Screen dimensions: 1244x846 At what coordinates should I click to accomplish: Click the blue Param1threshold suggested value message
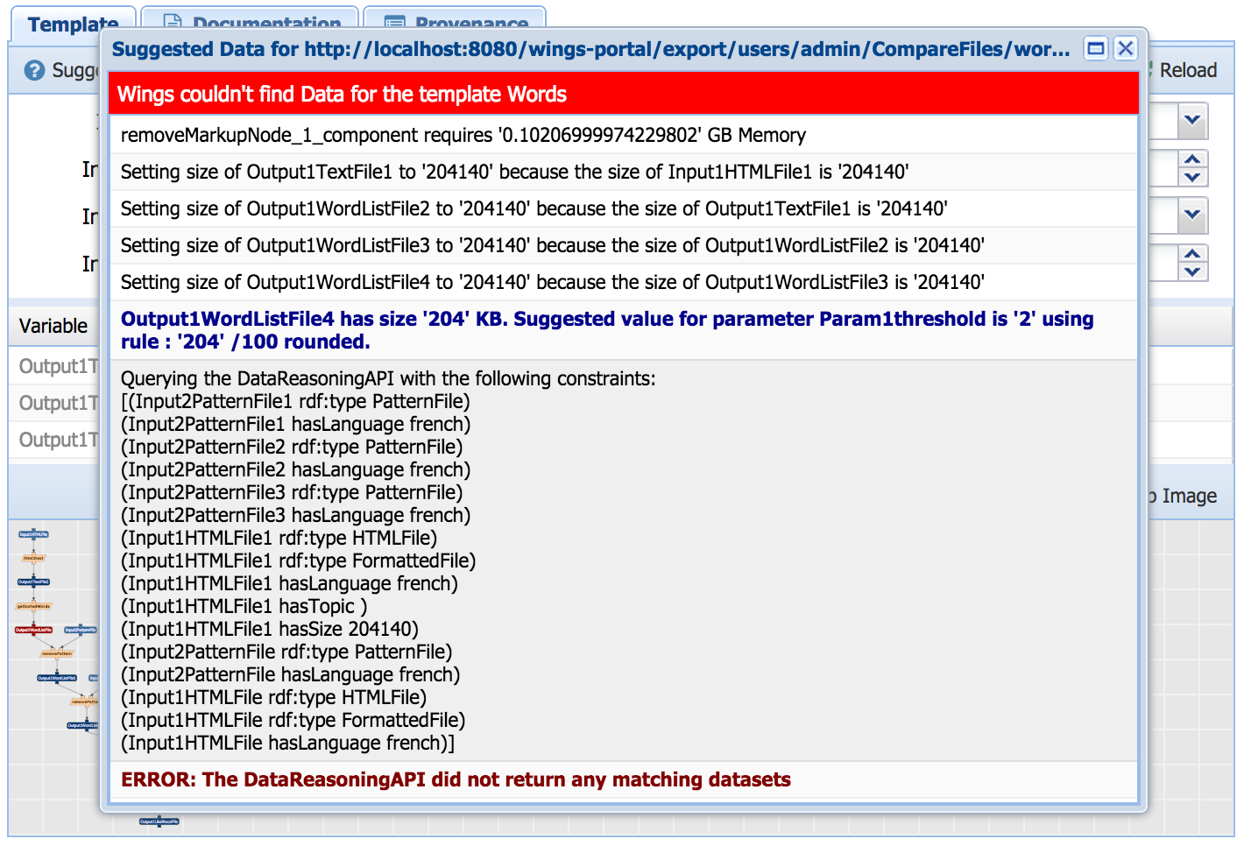(606, 330)
